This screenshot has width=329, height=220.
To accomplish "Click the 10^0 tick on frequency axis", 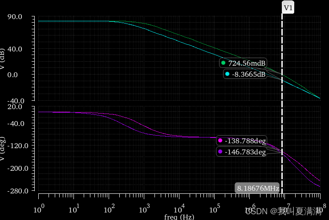I will [x=39, y=208].
